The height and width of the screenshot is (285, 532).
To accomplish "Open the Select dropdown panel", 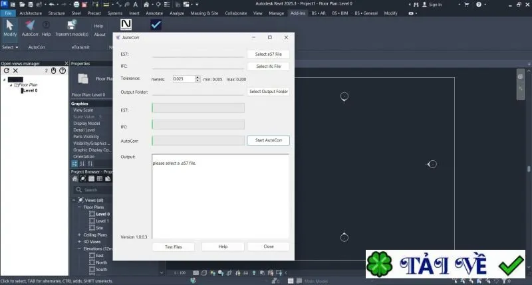I will 10,47.
